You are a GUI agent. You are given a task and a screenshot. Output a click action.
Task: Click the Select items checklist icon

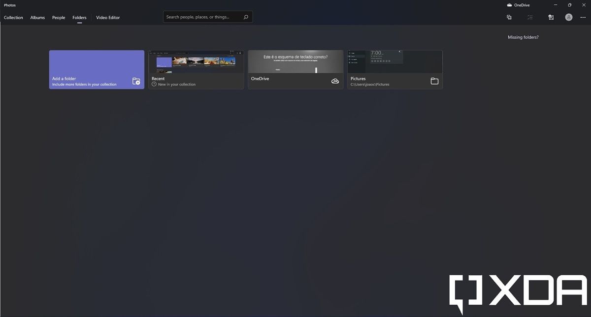click(530, 17)
